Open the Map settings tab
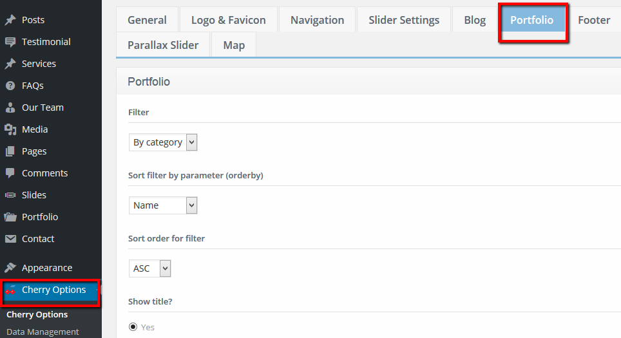The width and height of the screenshot is (621, 338). [x=234, y=45]
